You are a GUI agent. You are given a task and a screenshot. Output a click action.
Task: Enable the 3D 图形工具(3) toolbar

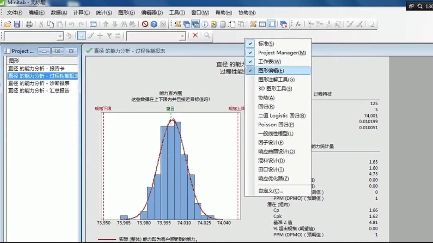[x=277, y=89]
